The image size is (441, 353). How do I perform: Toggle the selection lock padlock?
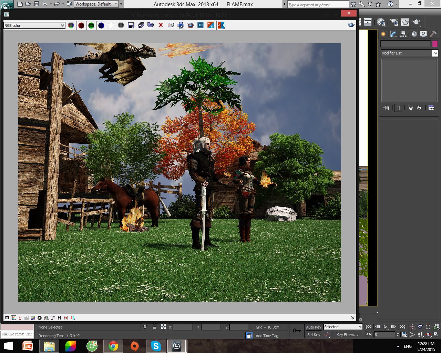click(x=154, y=327)
